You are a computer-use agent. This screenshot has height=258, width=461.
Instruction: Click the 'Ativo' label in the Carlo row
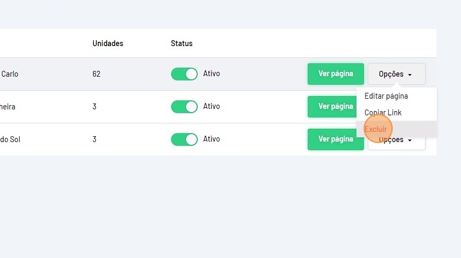212,74
